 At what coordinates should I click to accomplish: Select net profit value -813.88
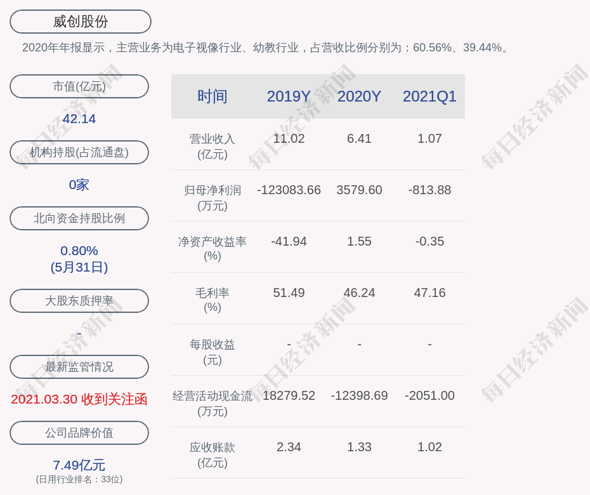(x=429, y=190)
